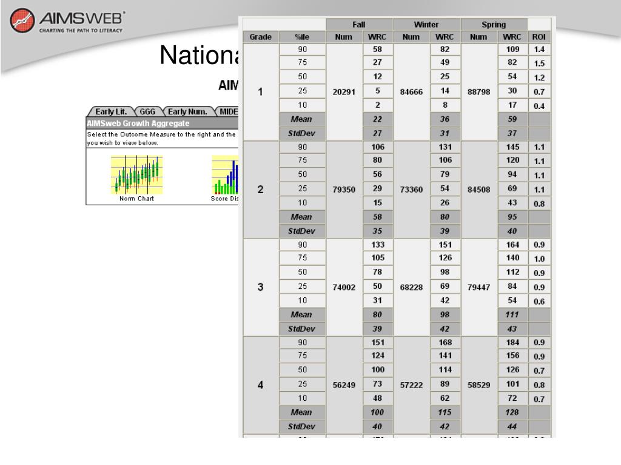Switch to the Early Lit. tab
The image size is (621, 465).
coord(112,111)
